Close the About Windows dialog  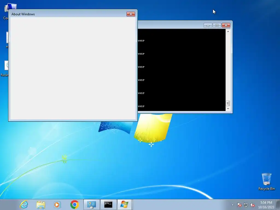click(x=131, y=14)
